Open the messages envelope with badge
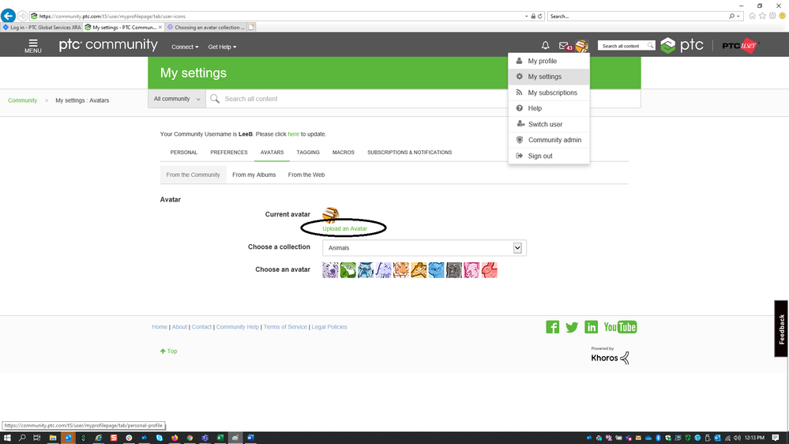789x444 pixels. [x=565, y=46]
